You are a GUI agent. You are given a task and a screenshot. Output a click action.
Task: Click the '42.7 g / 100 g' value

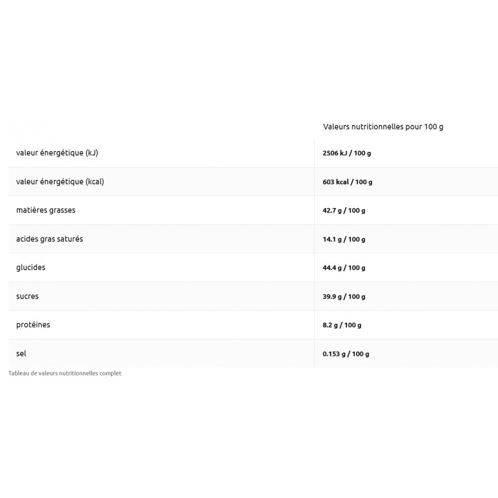(344, 211)
